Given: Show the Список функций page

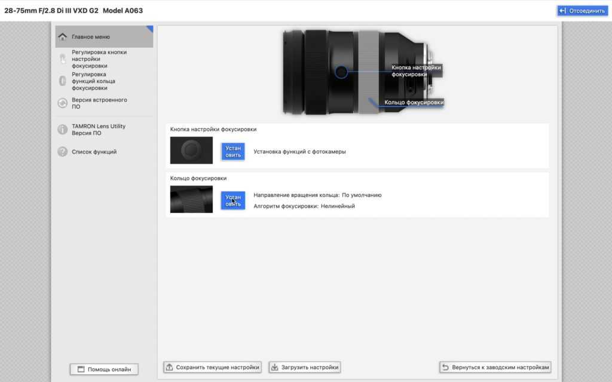Looking at the screenshot, I should point(94,152).
